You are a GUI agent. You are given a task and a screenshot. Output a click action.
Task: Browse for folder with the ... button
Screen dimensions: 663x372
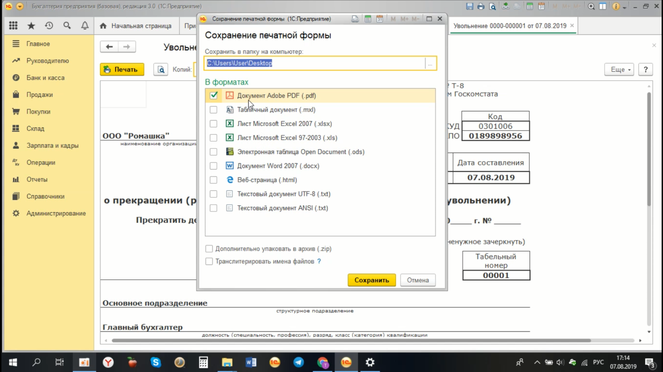[431, 63]
